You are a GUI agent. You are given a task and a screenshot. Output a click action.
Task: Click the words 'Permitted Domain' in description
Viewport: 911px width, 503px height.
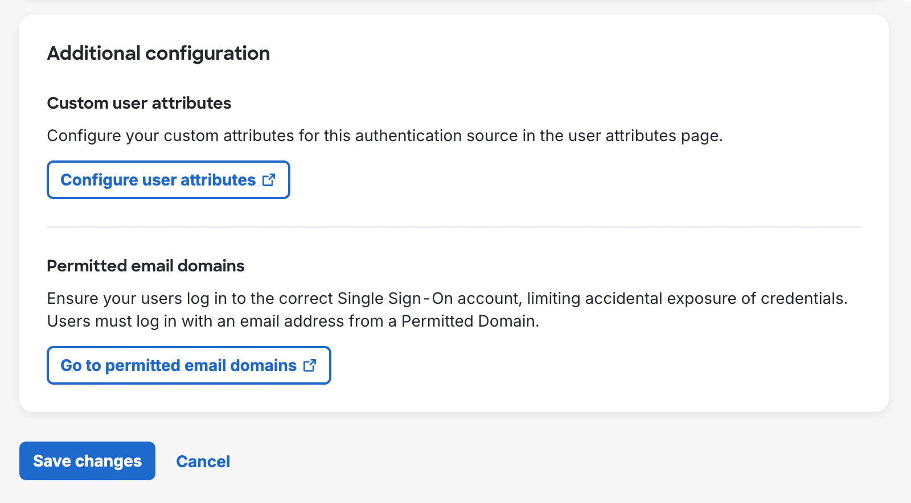point(469,321)
